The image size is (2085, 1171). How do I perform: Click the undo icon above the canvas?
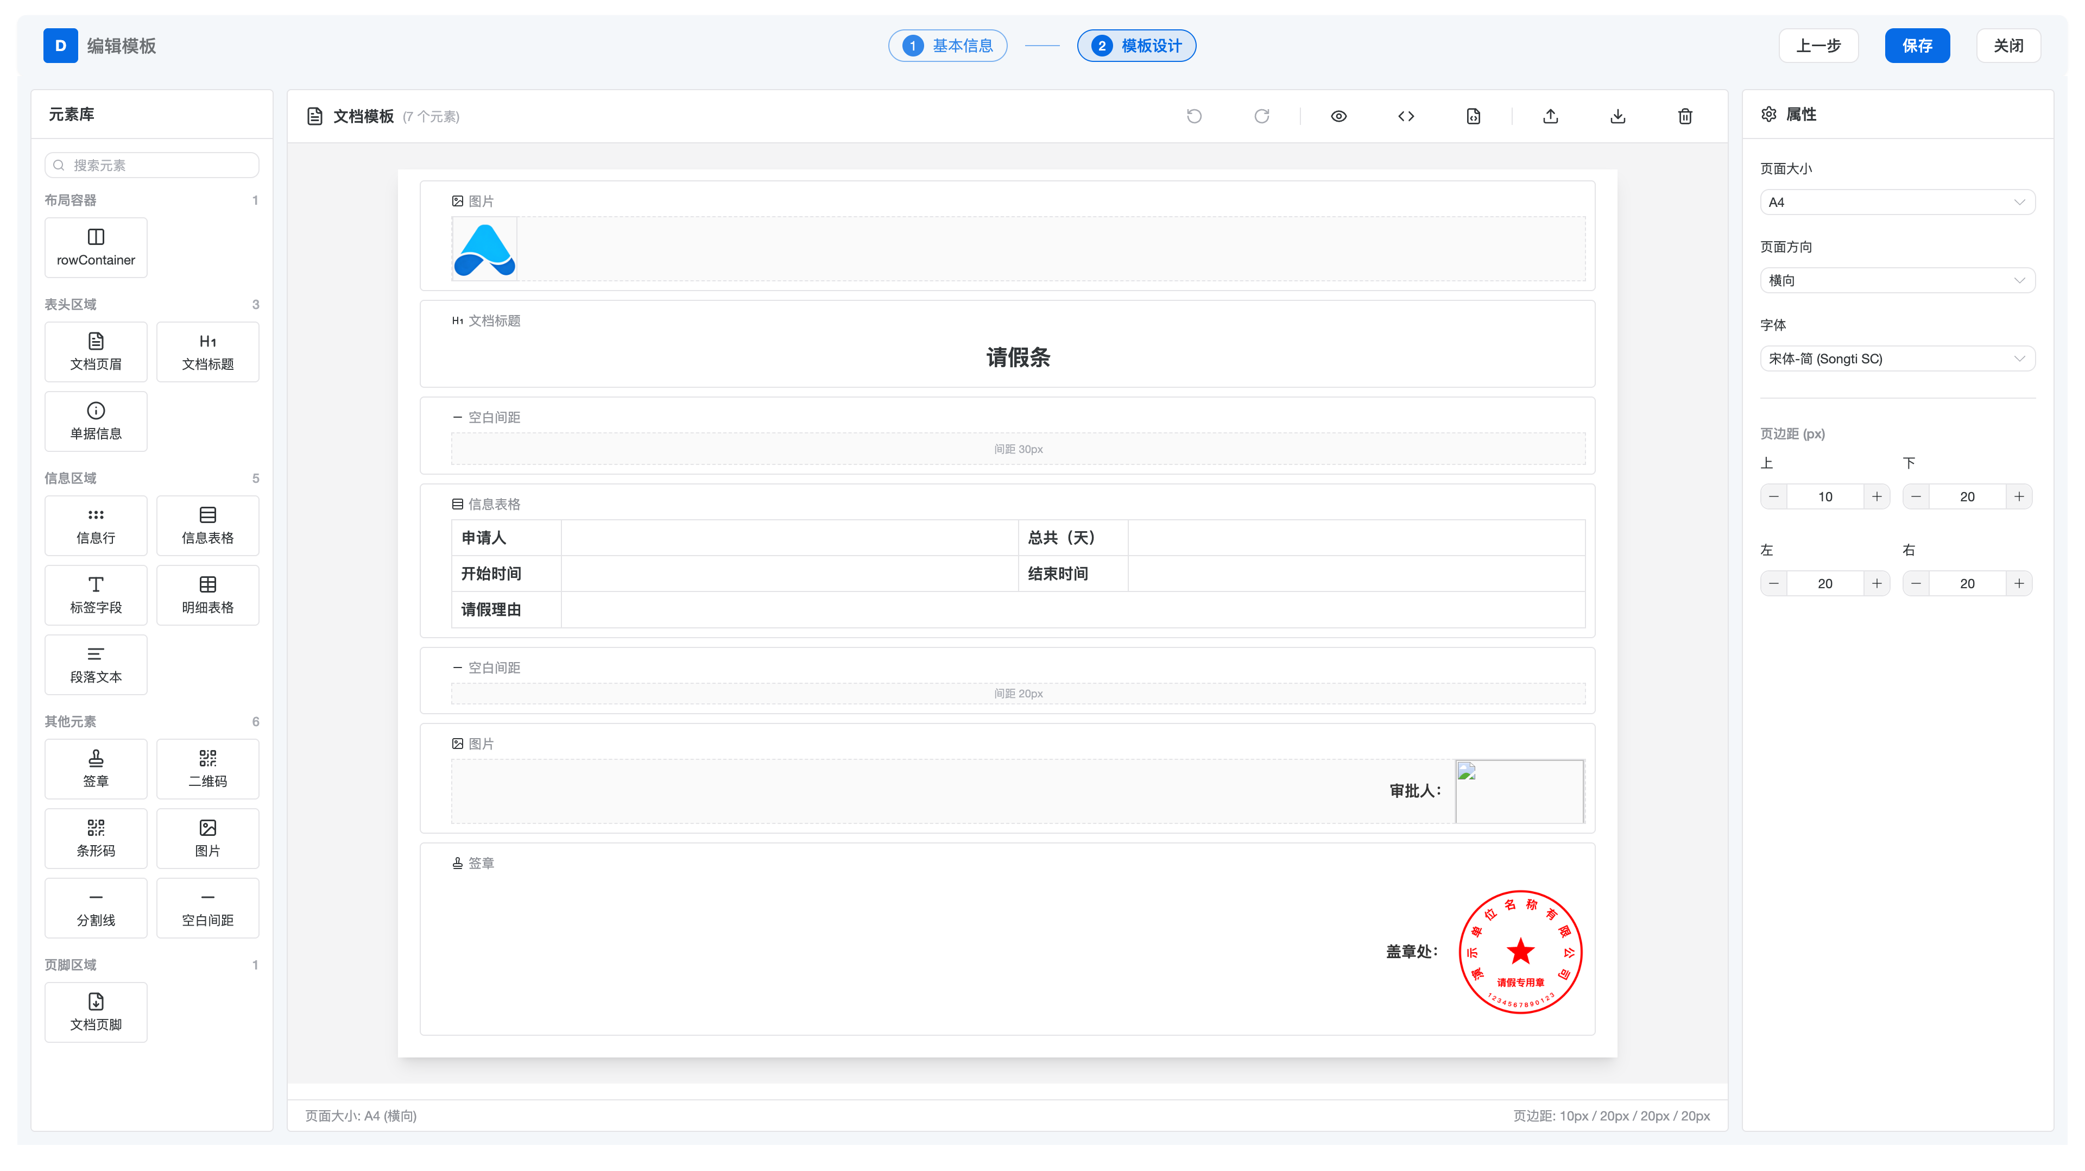[1195, 116]
